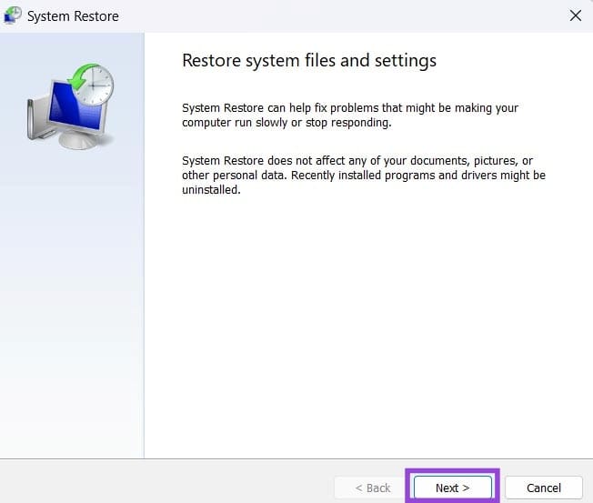This screenshot has height=503, width=593.
Task: Click the Next button
Action: (x=452, y=488)
